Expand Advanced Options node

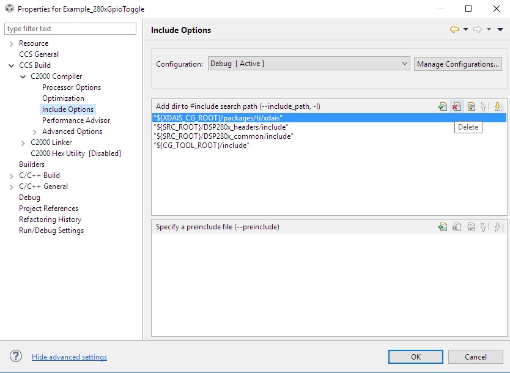click(x=34, y=131)
